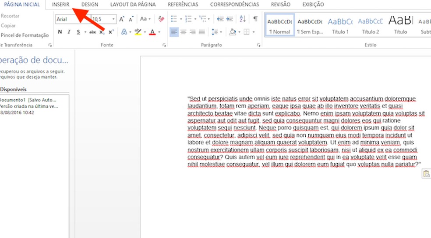The height and width of the screenshot is (238, 431).
Task: Click the clear formatting eraser icon
Action: tap(161, 19)
